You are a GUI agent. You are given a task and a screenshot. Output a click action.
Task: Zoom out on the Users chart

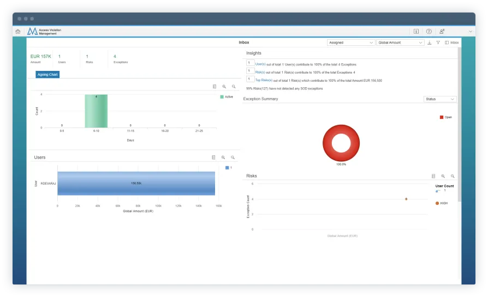point(233,157)
